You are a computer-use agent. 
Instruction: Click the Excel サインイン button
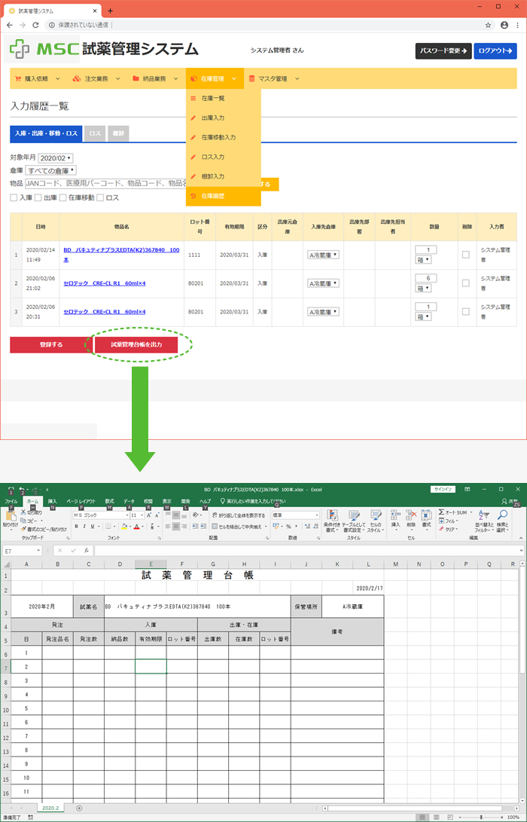tap(443, 489)
